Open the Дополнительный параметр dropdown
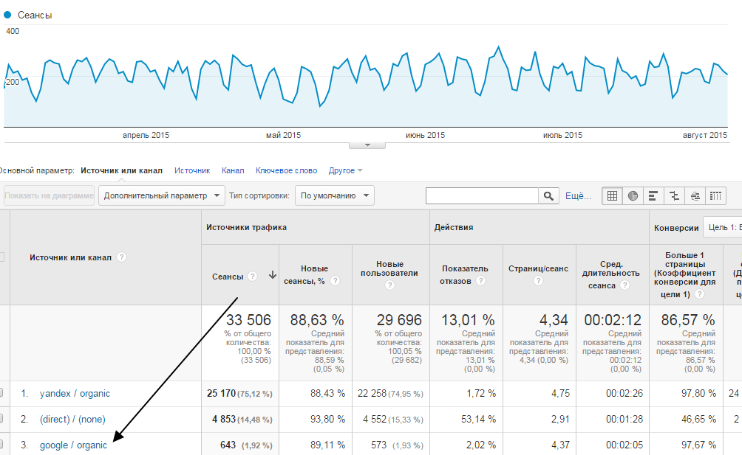742x455 pixels. pyautogui.click(x=162, y=196)
